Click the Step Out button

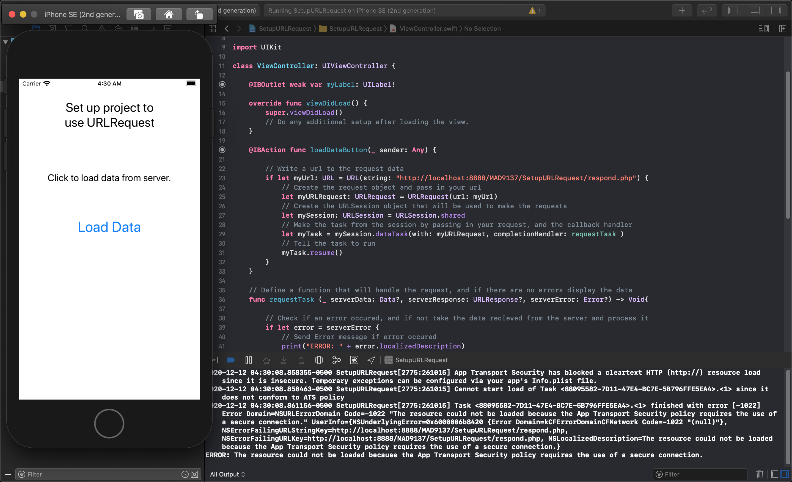301,360
